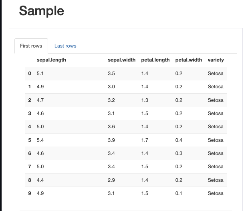Screen dimensions: 244x211
Task: Click row index 9 in the table
Action: [30, 193]
